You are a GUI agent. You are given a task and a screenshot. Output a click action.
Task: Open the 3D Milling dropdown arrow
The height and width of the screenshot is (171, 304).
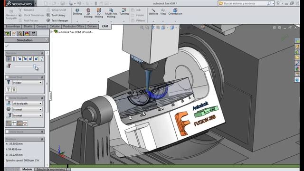coord(99,21)
